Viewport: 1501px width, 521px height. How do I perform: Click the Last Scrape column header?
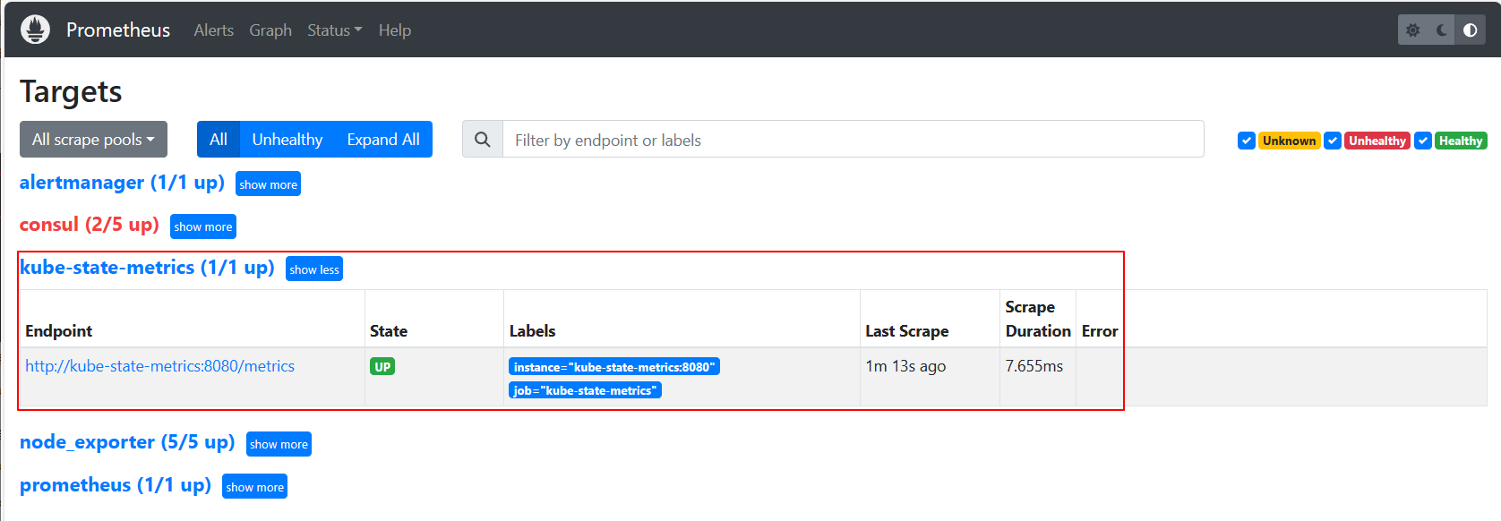pos(907,331)
